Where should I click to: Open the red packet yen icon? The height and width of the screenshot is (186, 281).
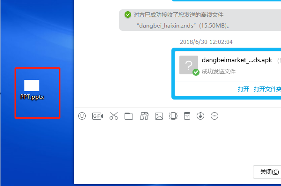click(187, 116)
